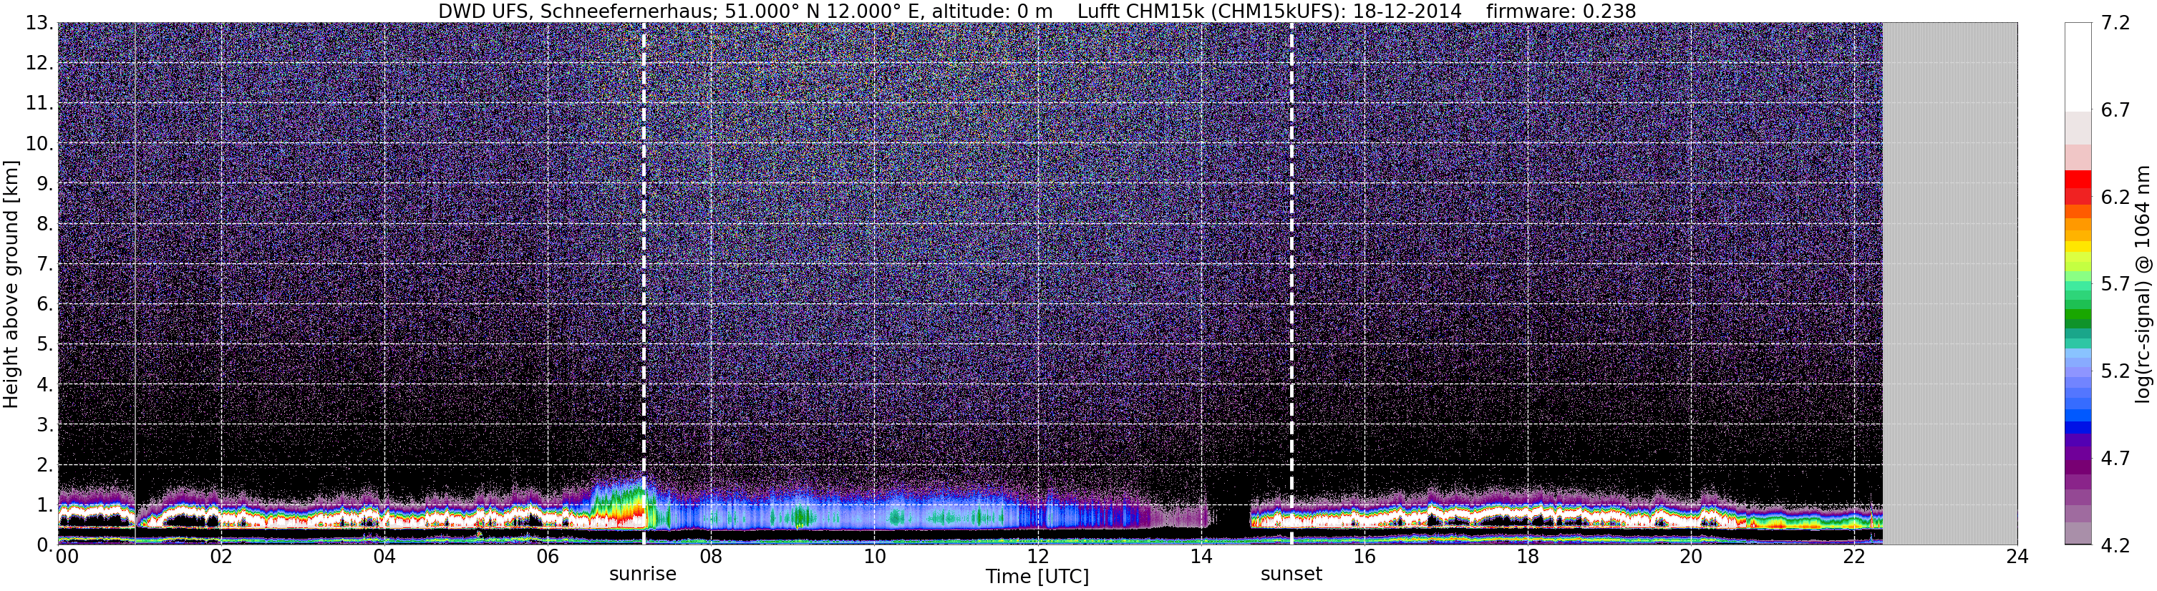The height and width of the screenshot is (591, 2157).
Task: Click the 'Time [UTC]' axis label
Action: tap(1037, 577)
